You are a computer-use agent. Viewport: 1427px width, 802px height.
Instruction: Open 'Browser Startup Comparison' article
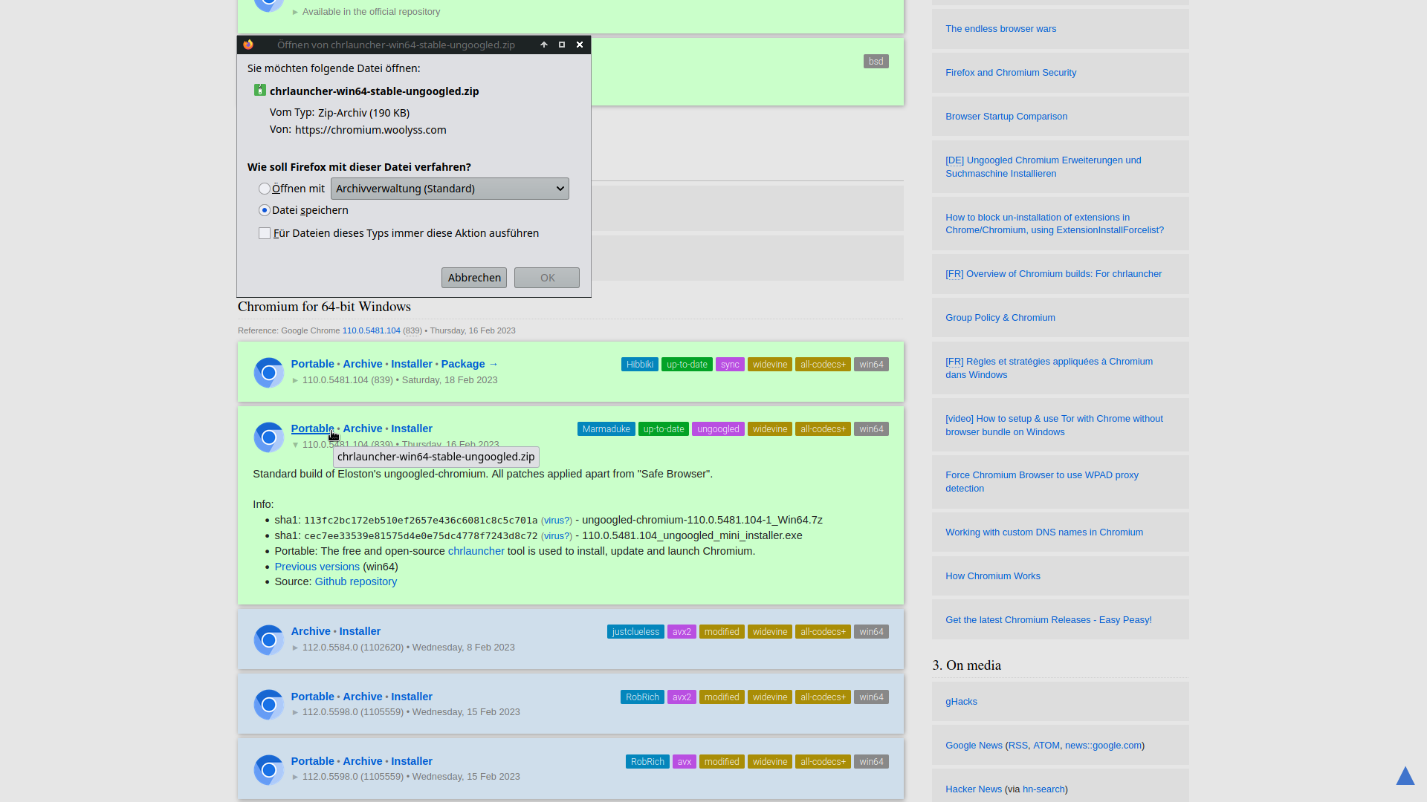[1006, 117]
